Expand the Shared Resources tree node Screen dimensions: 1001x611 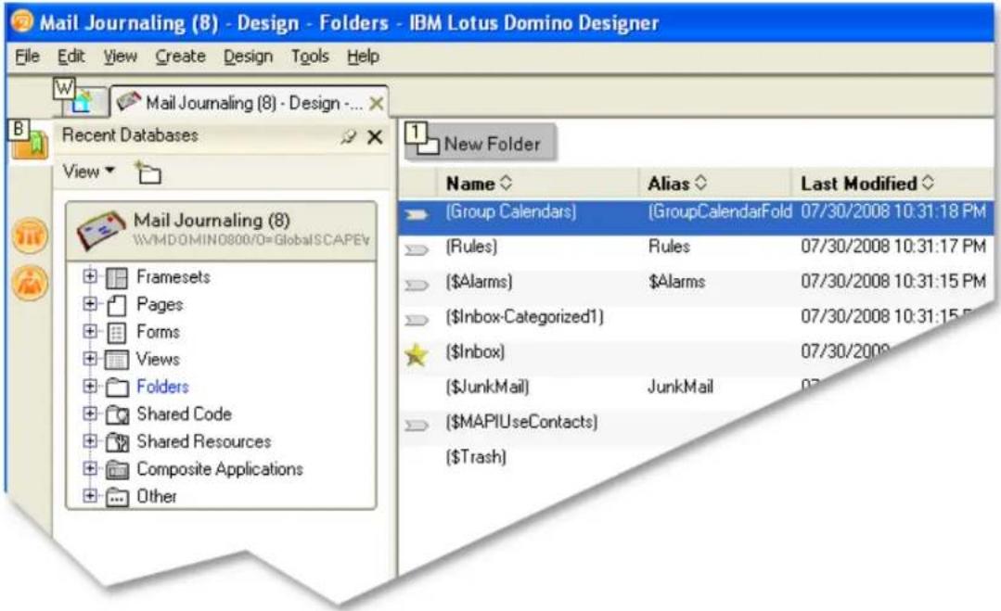point(90,440)
